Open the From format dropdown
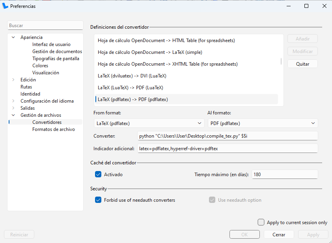The width and height of the screenshot is (332, 243). point(149,123)
